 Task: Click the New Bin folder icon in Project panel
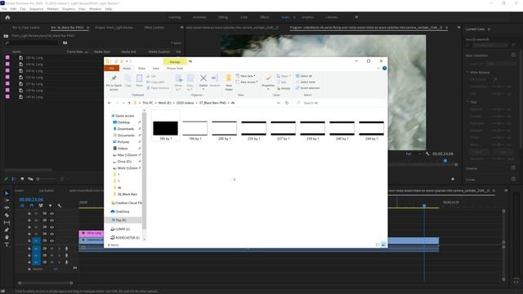click(x=65, y=42)
